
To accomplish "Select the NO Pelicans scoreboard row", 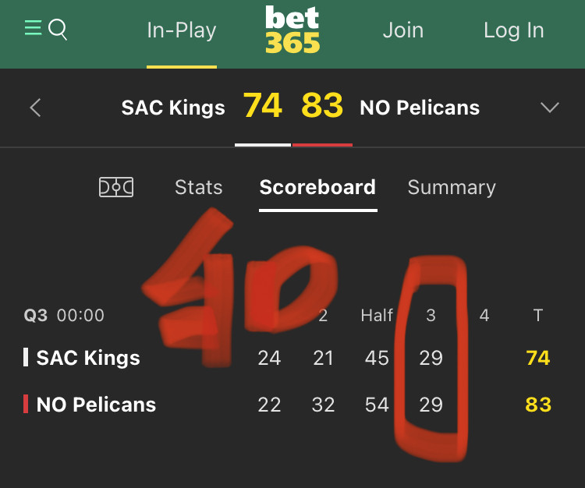I will pos(287,405).
